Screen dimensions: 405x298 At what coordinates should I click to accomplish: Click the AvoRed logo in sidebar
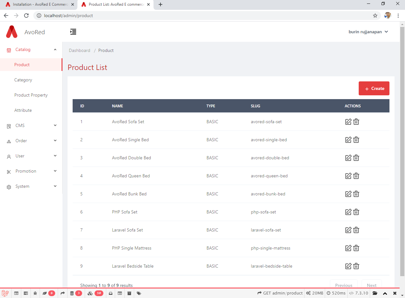click(x=12, y=32)
